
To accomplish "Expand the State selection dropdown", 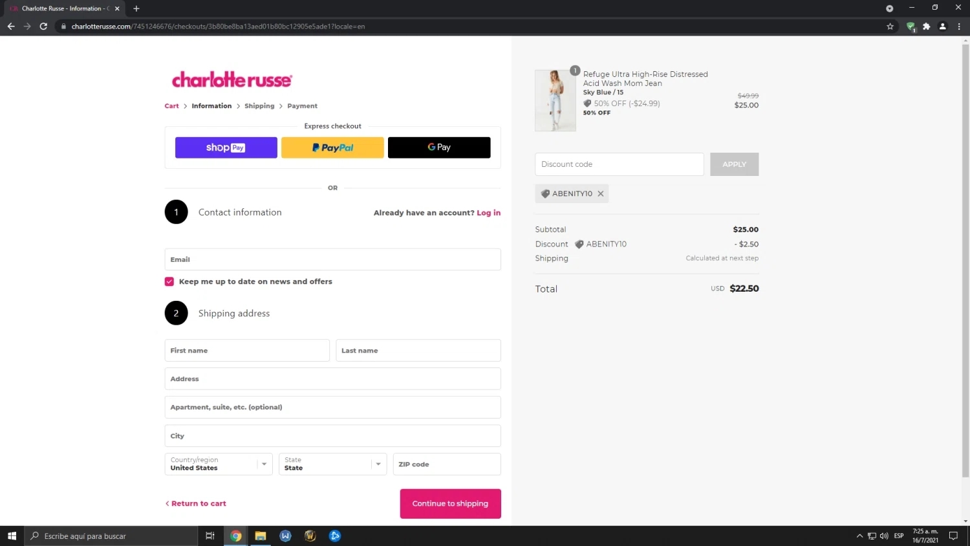I will coord(378,464).
